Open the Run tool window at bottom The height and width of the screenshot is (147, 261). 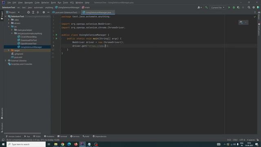(27, 136)
